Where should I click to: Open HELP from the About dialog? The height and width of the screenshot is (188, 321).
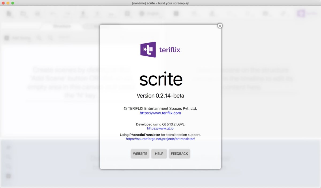click(x=159, y=154)
